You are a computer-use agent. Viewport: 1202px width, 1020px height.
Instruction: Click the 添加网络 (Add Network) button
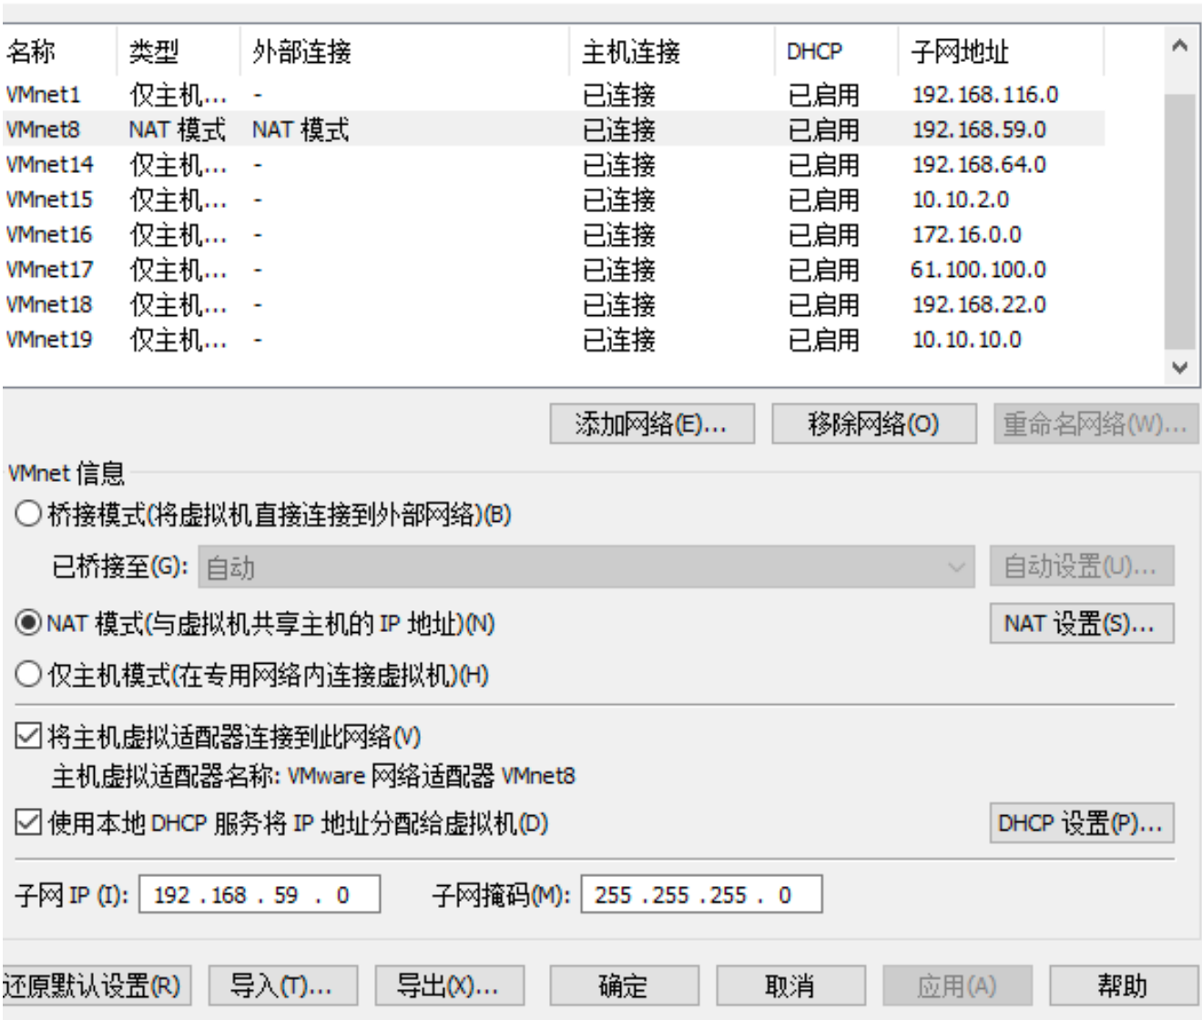651,424
